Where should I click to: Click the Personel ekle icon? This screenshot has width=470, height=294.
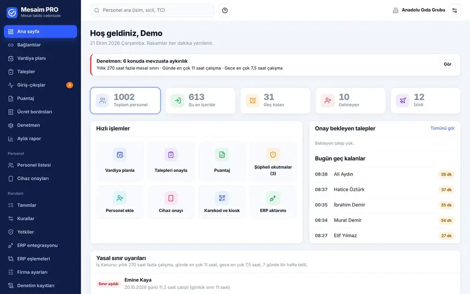click(x=120, y=198)
